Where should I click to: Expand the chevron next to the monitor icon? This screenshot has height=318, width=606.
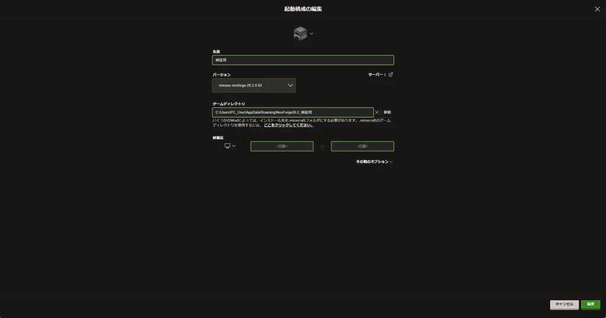(234, 146)
